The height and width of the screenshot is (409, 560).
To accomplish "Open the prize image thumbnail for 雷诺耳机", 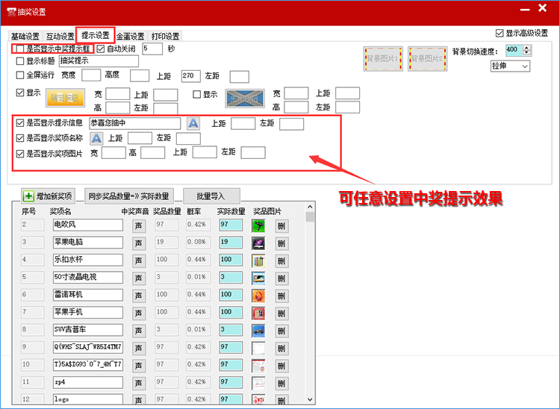I will point(258,295).
